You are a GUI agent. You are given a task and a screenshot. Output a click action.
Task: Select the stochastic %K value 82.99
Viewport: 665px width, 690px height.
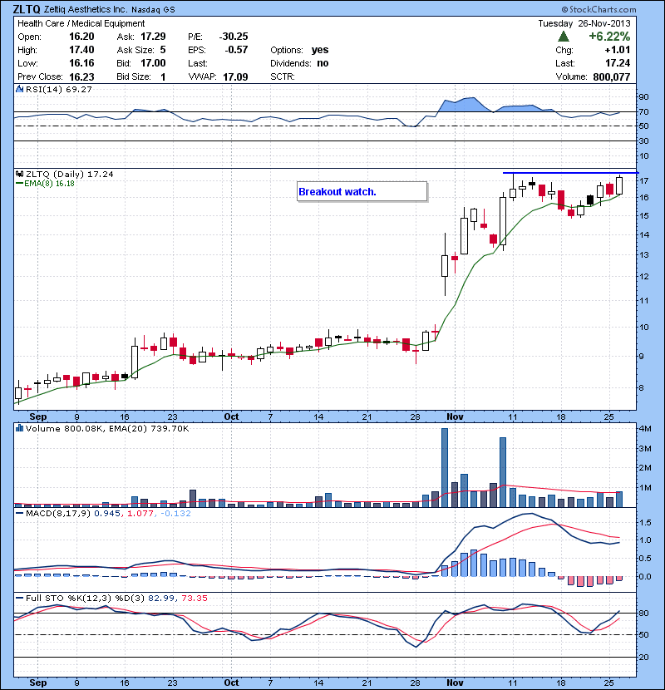pyautogui.click(x=161, y=598)
